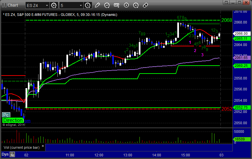Viewport: 252px width, 159px height.
Task: Click the blue 'om' hyperlink on chart
Action: [x=27, y=121]
